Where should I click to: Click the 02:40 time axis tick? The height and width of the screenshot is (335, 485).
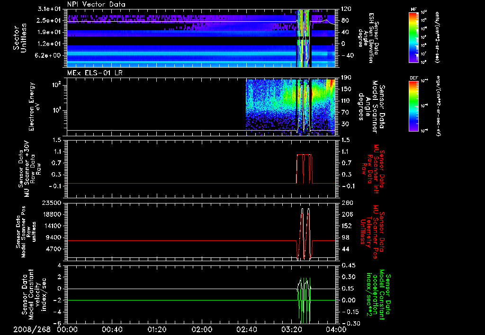coord(246,329)
